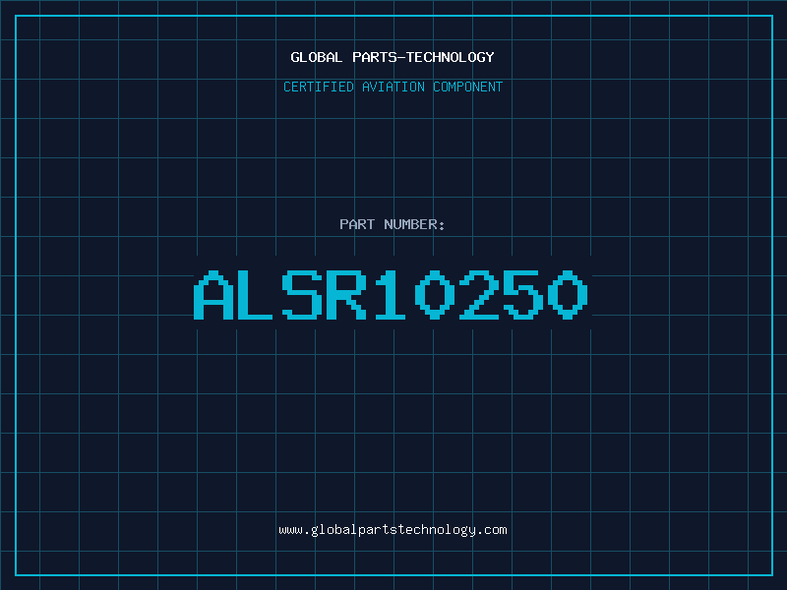The width and height of the screenshot is (787, 590).
Task: Select the CERTIFIED AVIATION COMPONENT subtitle
Action: tap(393, 87)
